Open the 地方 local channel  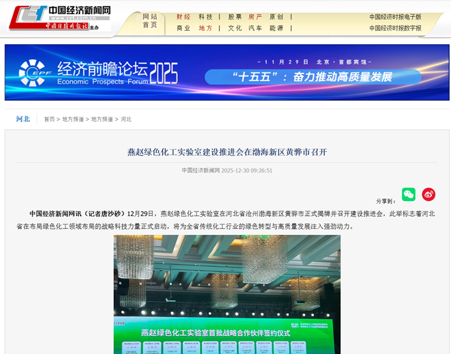click(206, 28)
